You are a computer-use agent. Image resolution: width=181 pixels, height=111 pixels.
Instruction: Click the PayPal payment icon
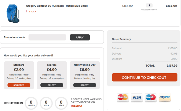(165, 97)
